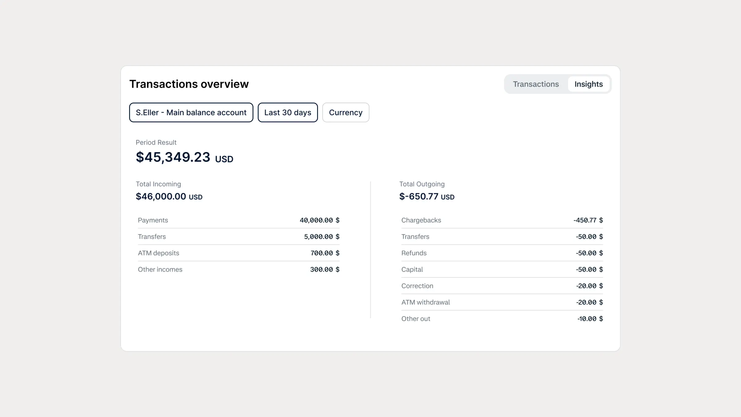Select the Transfers row under Total Incoming
The height and width of the screenshot is (417, 741).
pos(238,236)
